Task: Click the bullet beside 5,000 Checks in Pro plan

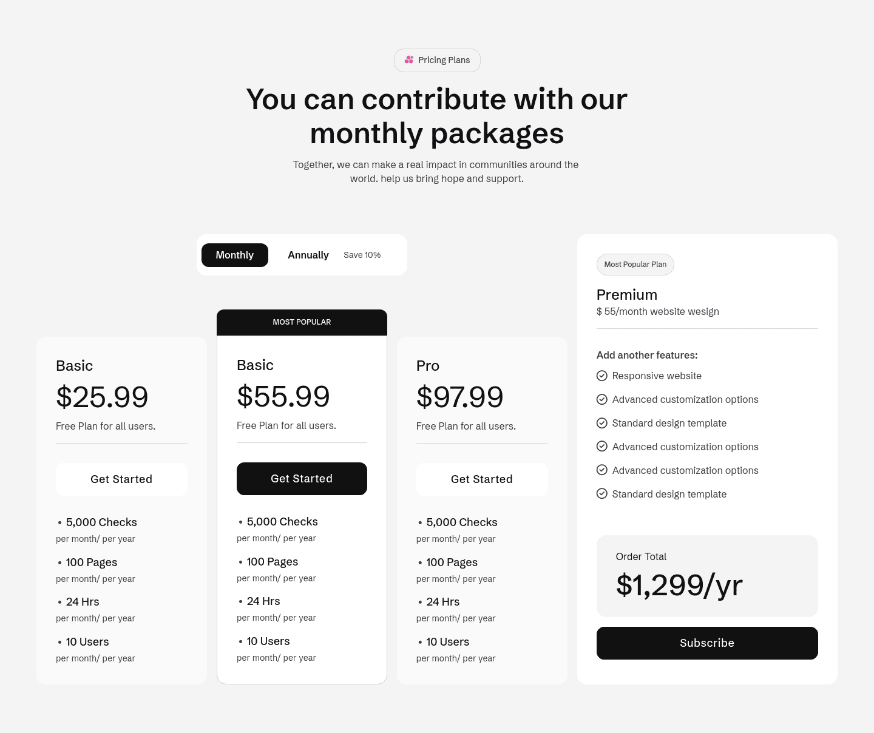Action: pyautogui.click(x=420, y=522)
